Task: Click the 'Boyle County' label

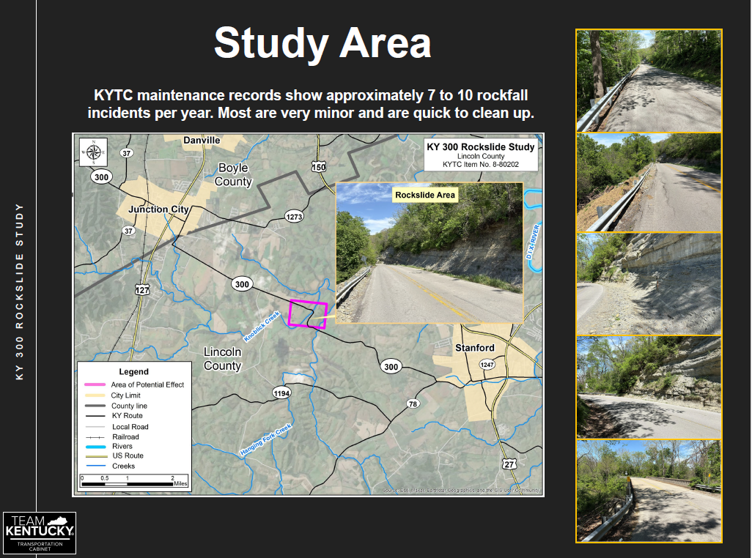Action: [x=233, y=175]
